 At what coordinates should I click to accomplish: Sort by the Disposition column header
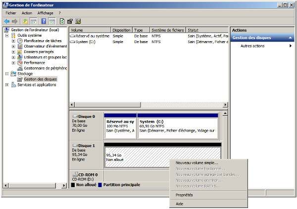(121, 30)
